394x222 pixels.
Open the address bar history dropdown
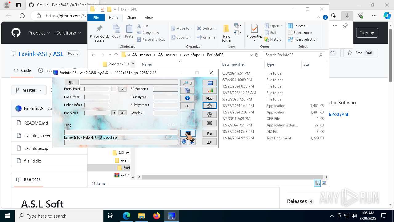[x=251, y=55]
